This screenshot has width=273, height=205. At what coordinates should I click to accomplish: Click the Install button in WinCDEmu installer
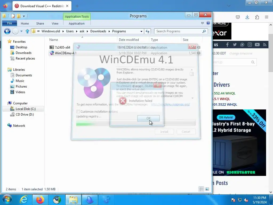tap(164, 132)
